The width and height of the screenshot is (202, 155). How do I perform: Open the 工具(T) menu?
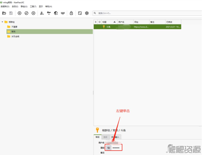[33, 6]
